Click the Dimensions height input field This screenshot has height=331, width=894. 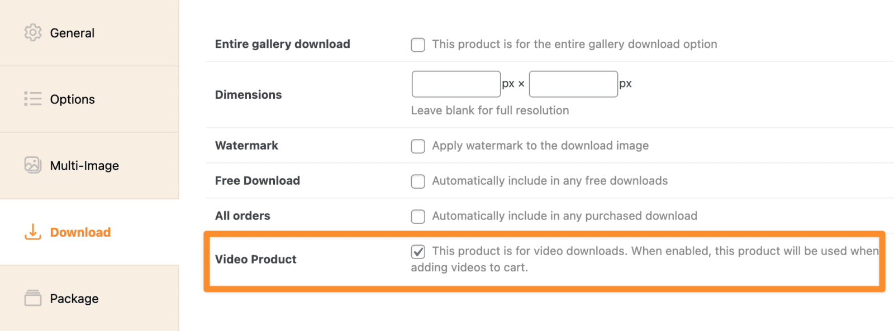[x=573, y=84]
